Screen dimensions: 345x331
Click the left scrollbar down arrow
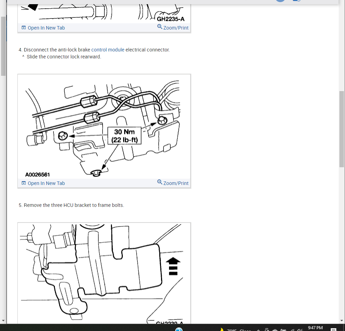pos(3,321)
